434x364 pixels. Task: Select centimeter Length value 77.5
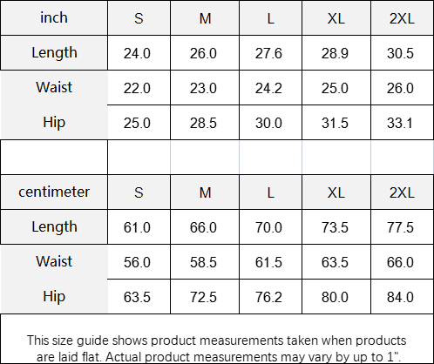pos(402,227)
